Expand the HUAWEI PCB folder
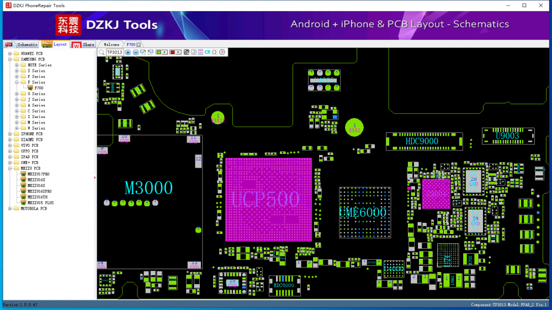Viewport: 552px width, 310px height. click(10, 54)
